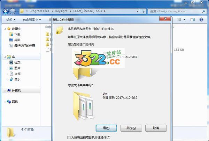Viewport: 209px width, 141px height.
Task: Click the EEsof_License_Tools breadcrumb segment
Action: 87,11
